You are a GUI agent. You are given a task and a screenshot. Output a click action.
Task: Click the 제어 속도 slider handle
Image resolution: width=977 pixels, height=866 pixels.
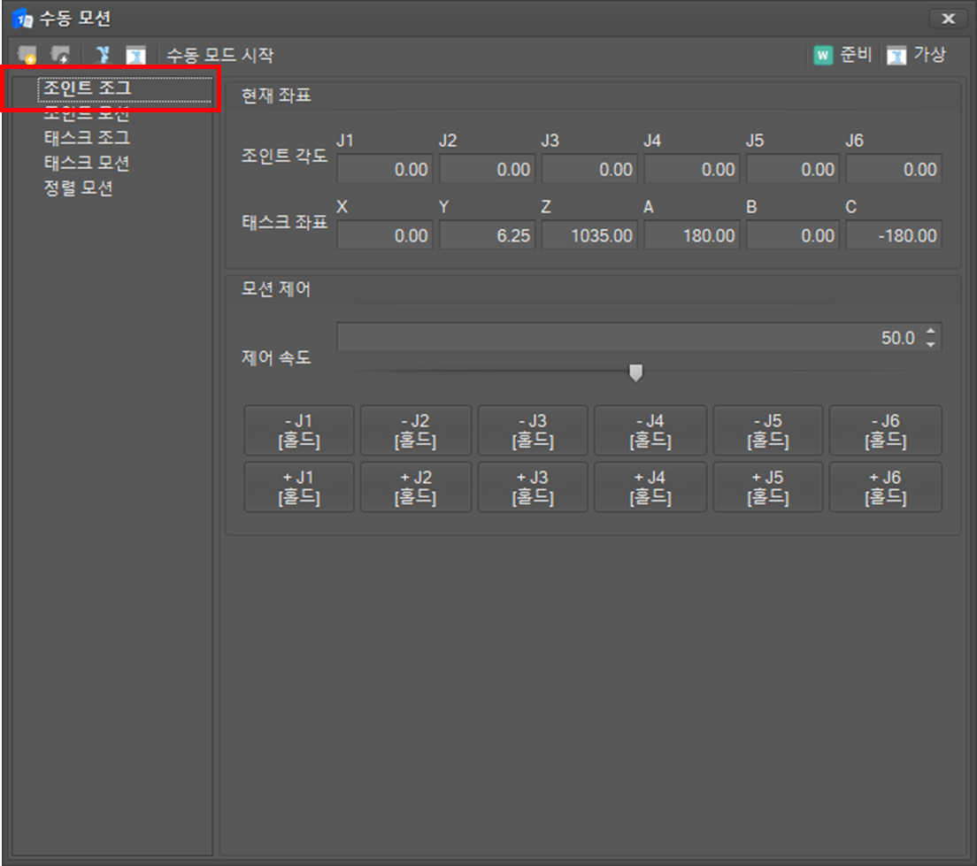[635, 372]
